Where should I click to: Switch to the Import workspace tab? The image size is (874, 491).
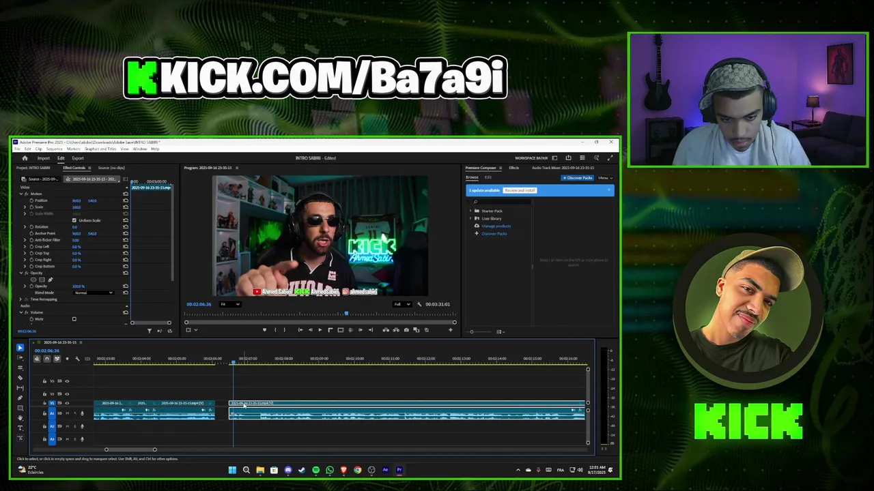click(x=43, y=158)
